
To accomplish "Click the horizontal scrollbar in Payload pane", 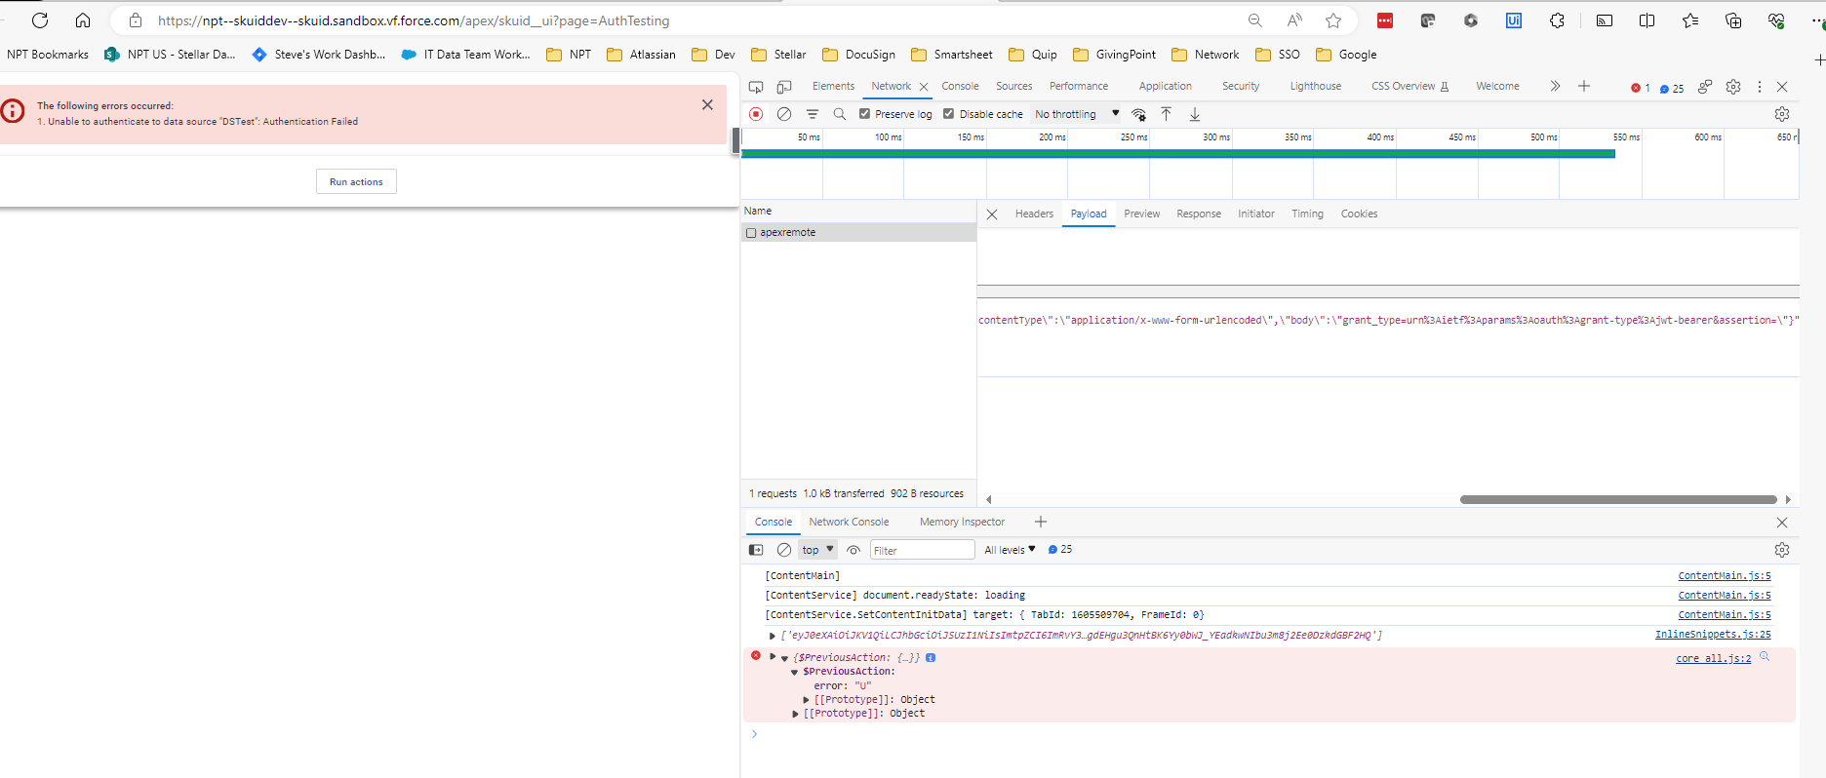I will 1618,499.
